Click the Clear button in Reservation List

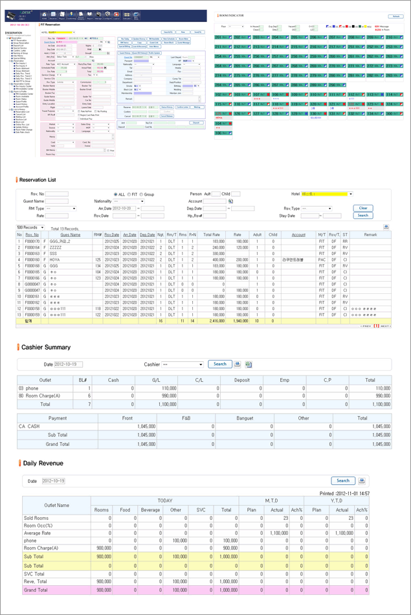click(363, 208)
